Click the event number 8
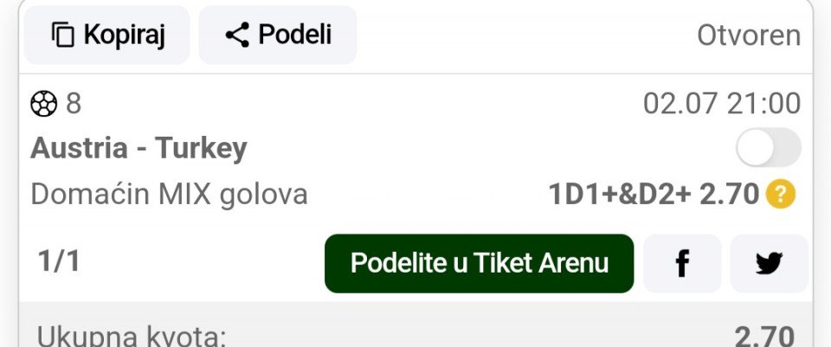 (74, 104)
